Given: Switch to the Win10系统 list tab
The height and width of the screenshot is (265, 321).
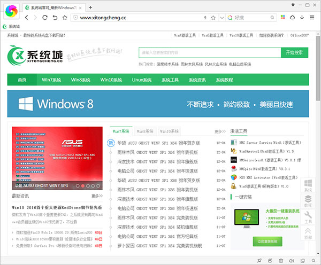Looking at the screenshot, I should pos(169,131).
